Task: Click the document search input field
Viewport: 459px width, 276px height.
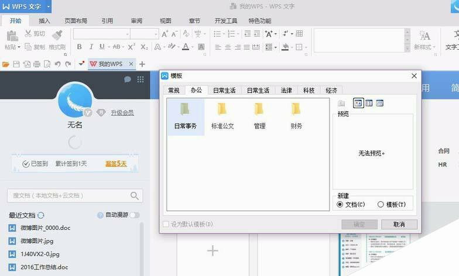Action: [75, 195]
